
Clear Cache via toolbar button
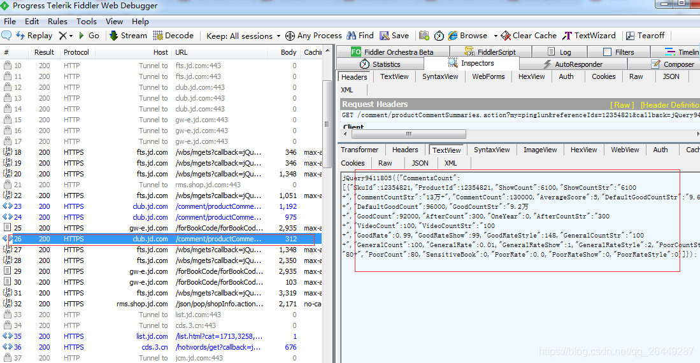coord(529,35)
